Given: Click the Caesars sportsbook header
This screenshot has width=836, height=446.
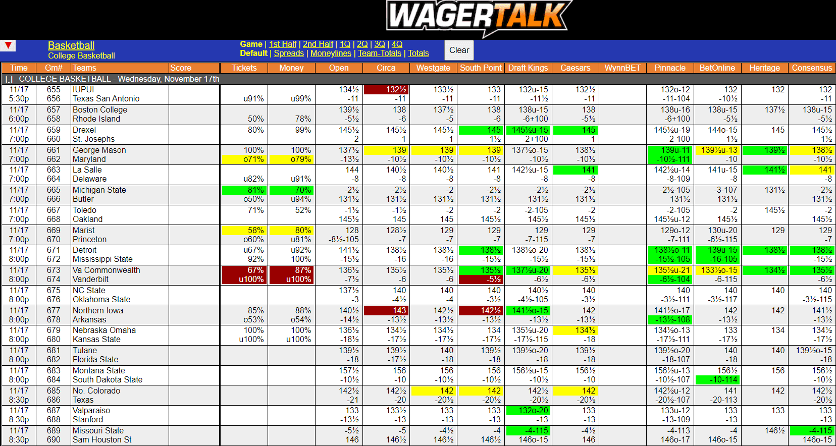Looking at the screenshot, I should pos(575,68).
